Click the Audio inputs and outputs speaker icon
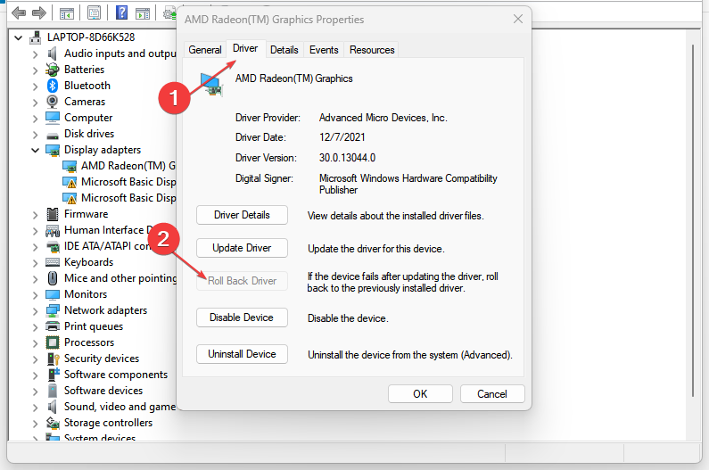709x470 pixels. (53, 54)
